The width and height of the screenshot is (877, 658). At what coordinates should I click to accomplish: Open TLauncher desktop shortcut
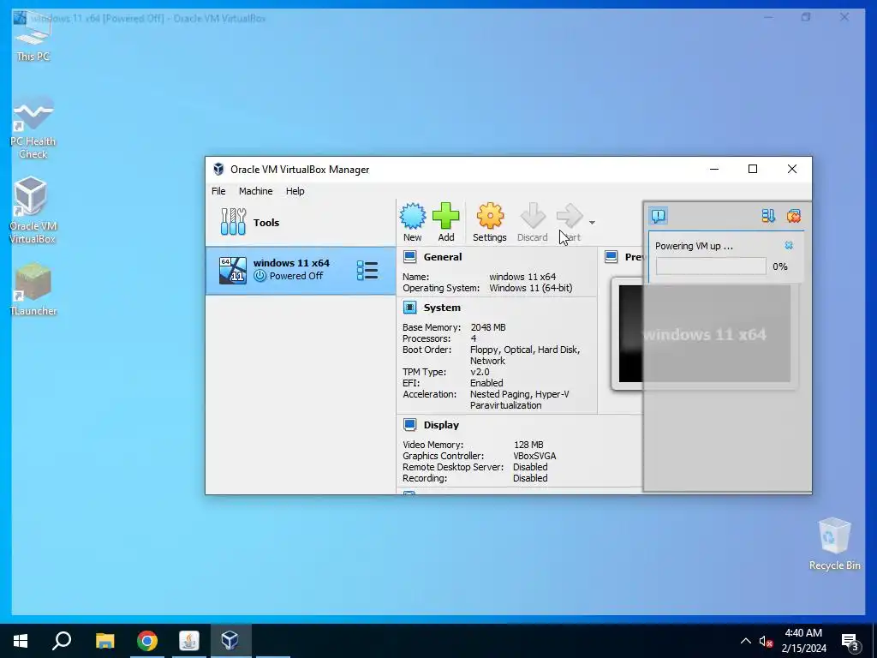(x=33, y=290)
